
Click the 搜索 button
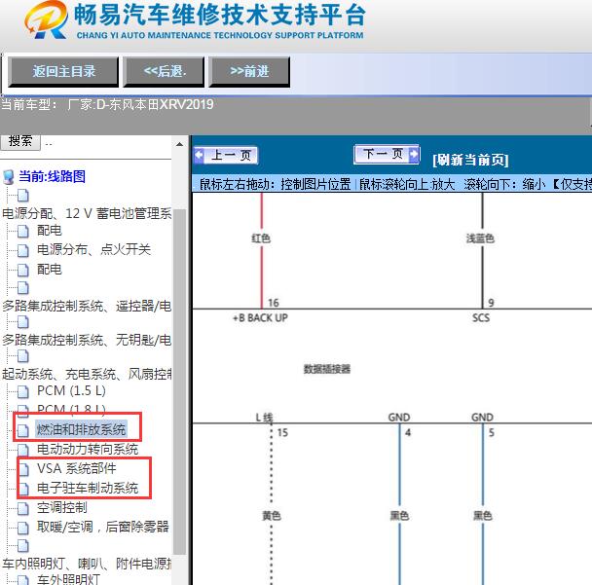pos(20,141)
